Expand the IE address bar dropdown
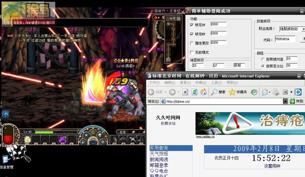The width and height of the screenshot is (305, 177). click(x=285, y=101)
